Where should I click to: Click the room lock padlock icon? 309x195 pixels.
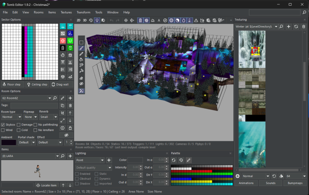[x=70, y=128]
